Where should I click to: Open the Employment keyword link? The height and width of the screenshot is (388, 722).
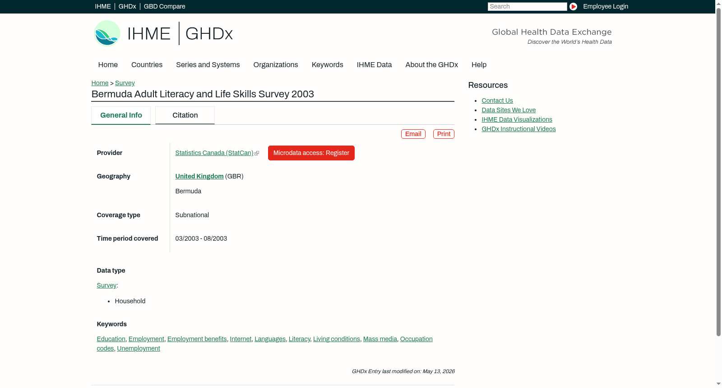146,339
